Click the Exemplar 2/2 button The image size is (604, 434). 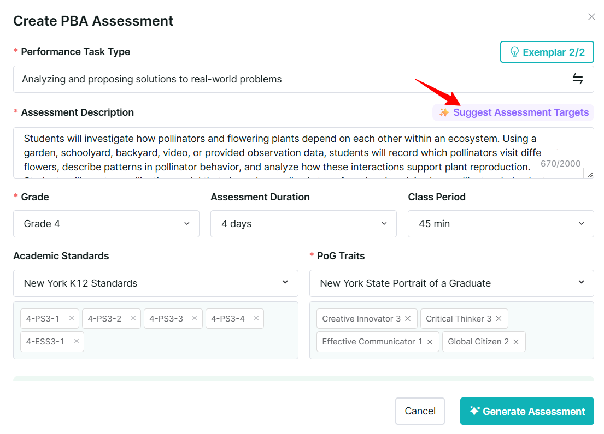tap(547, 52)
